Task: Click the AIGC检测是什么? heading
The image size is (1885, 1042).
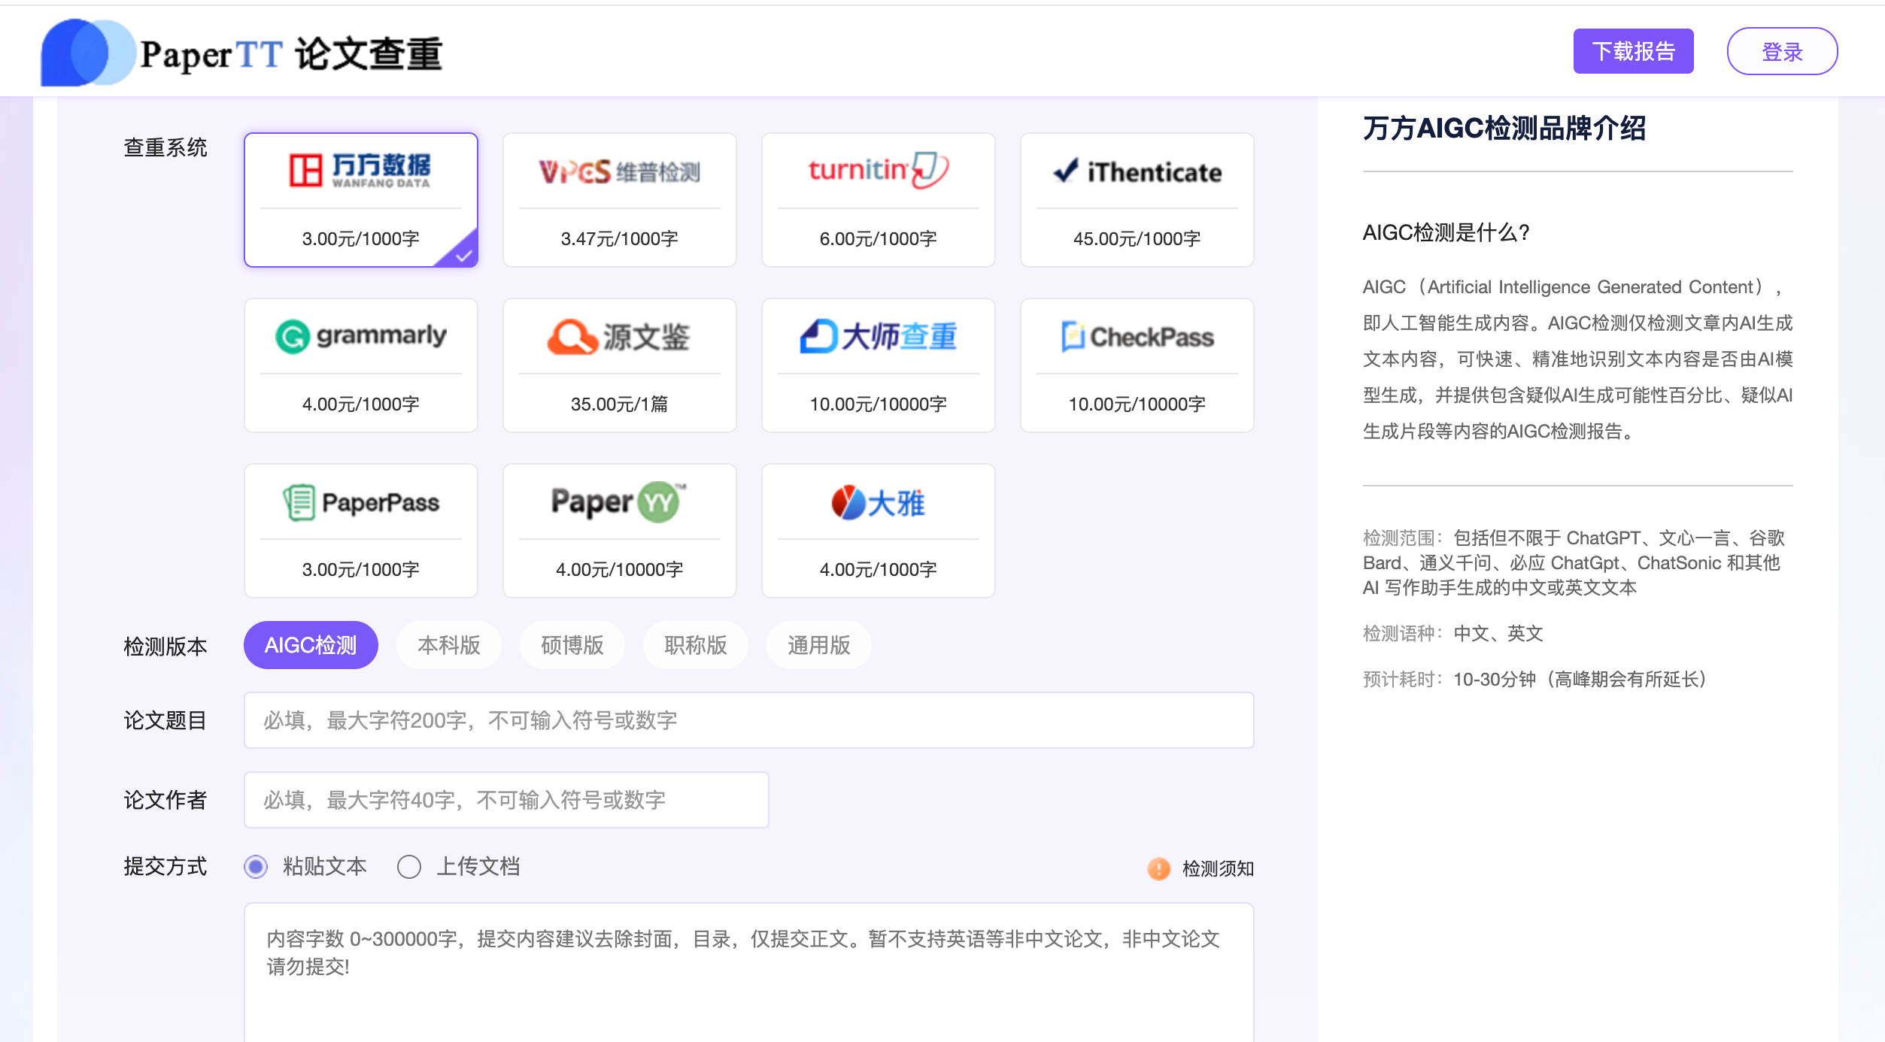Action: (1446, 232)
